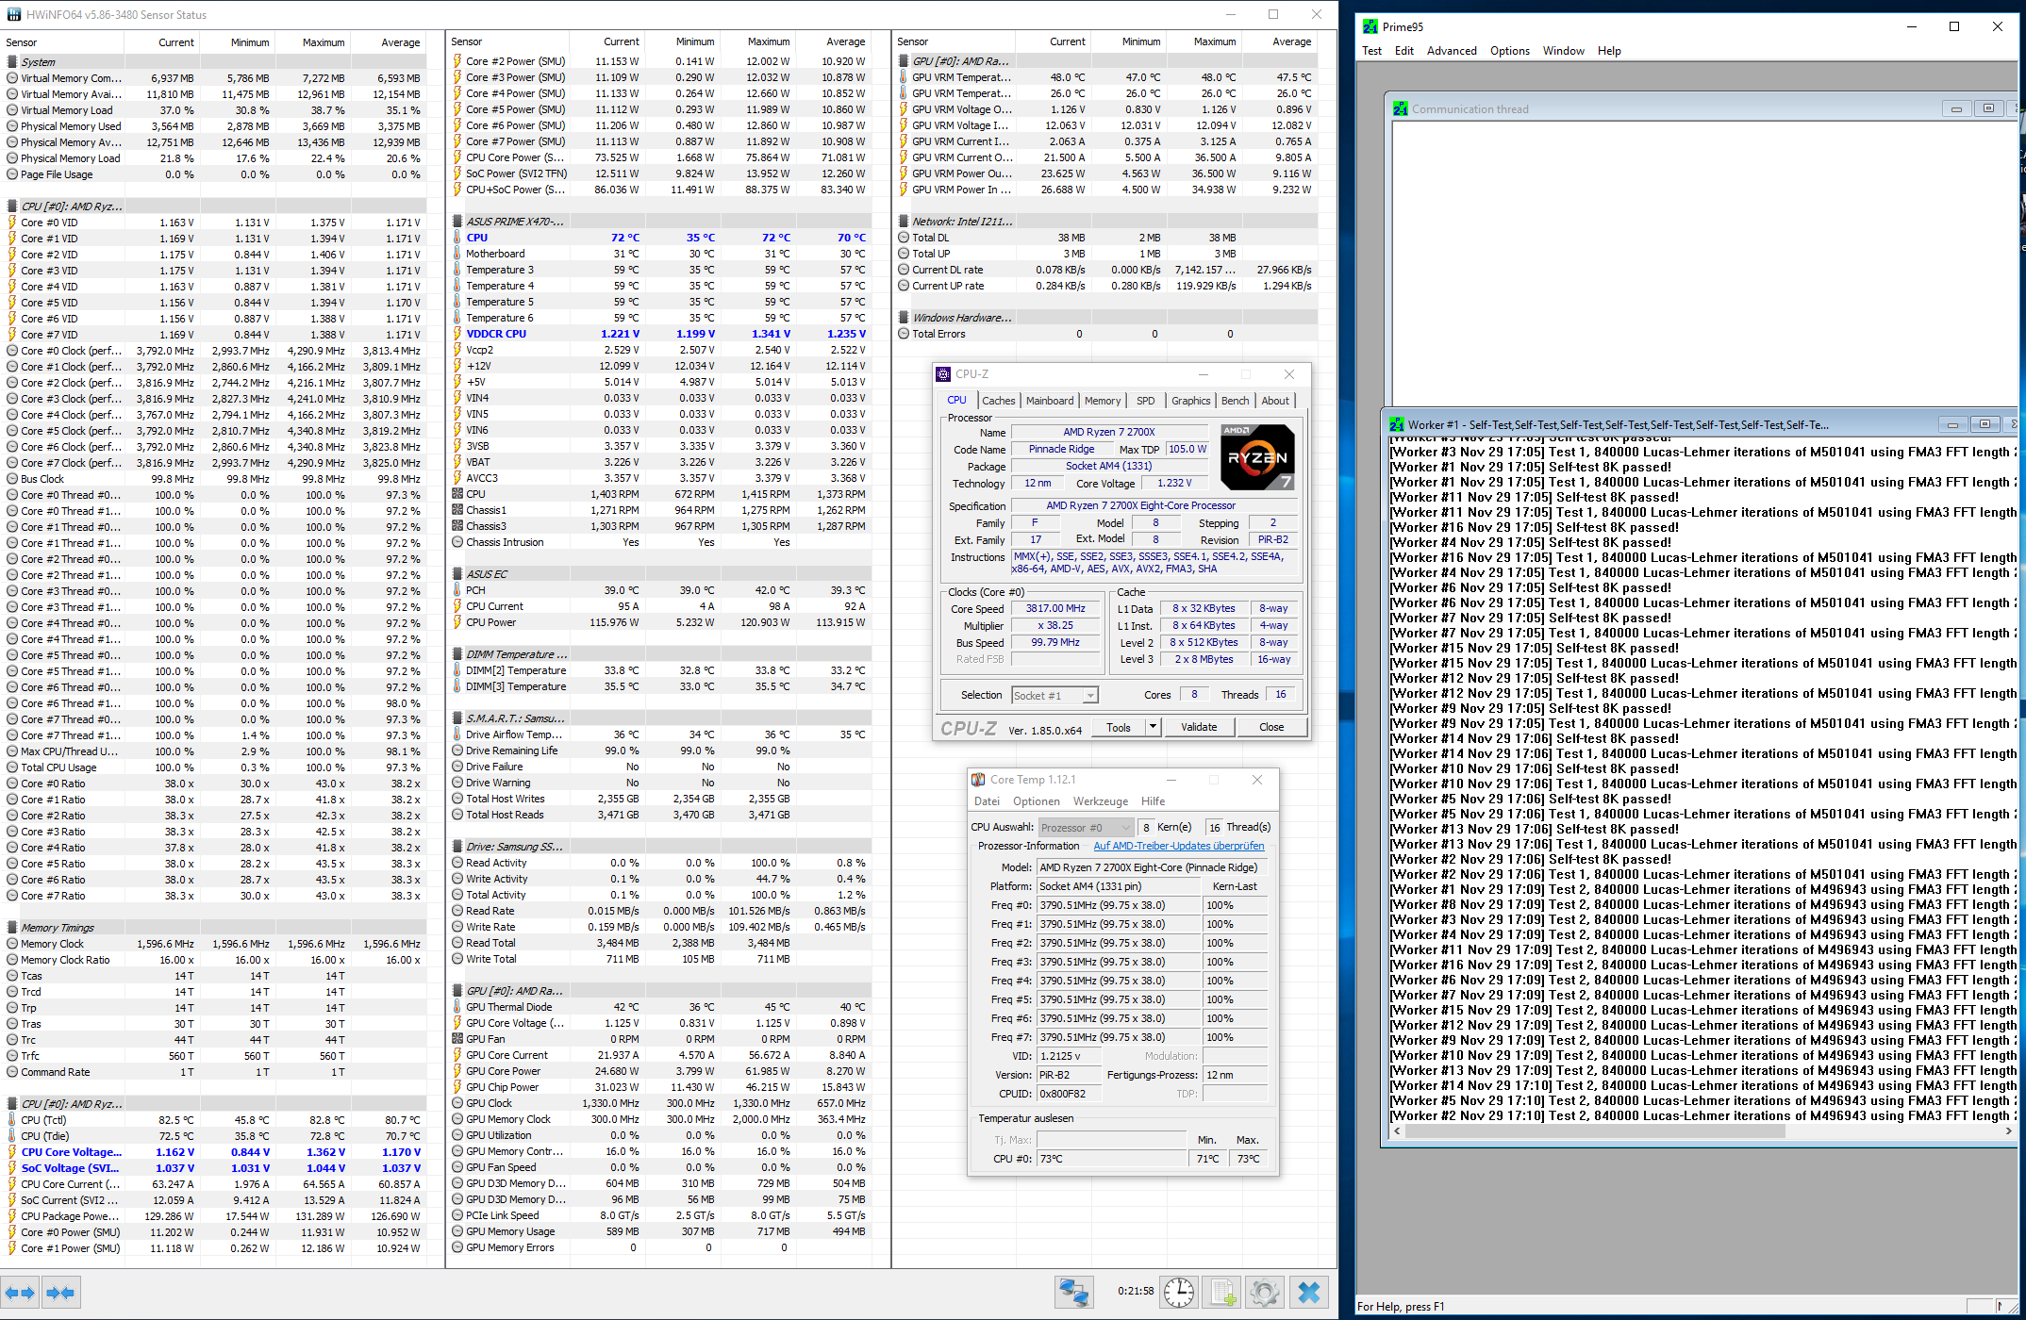Screen dimensions: 2026x1320
Task: Click the collapse columns arrows icon
Action: click(x=60, y=1293)
